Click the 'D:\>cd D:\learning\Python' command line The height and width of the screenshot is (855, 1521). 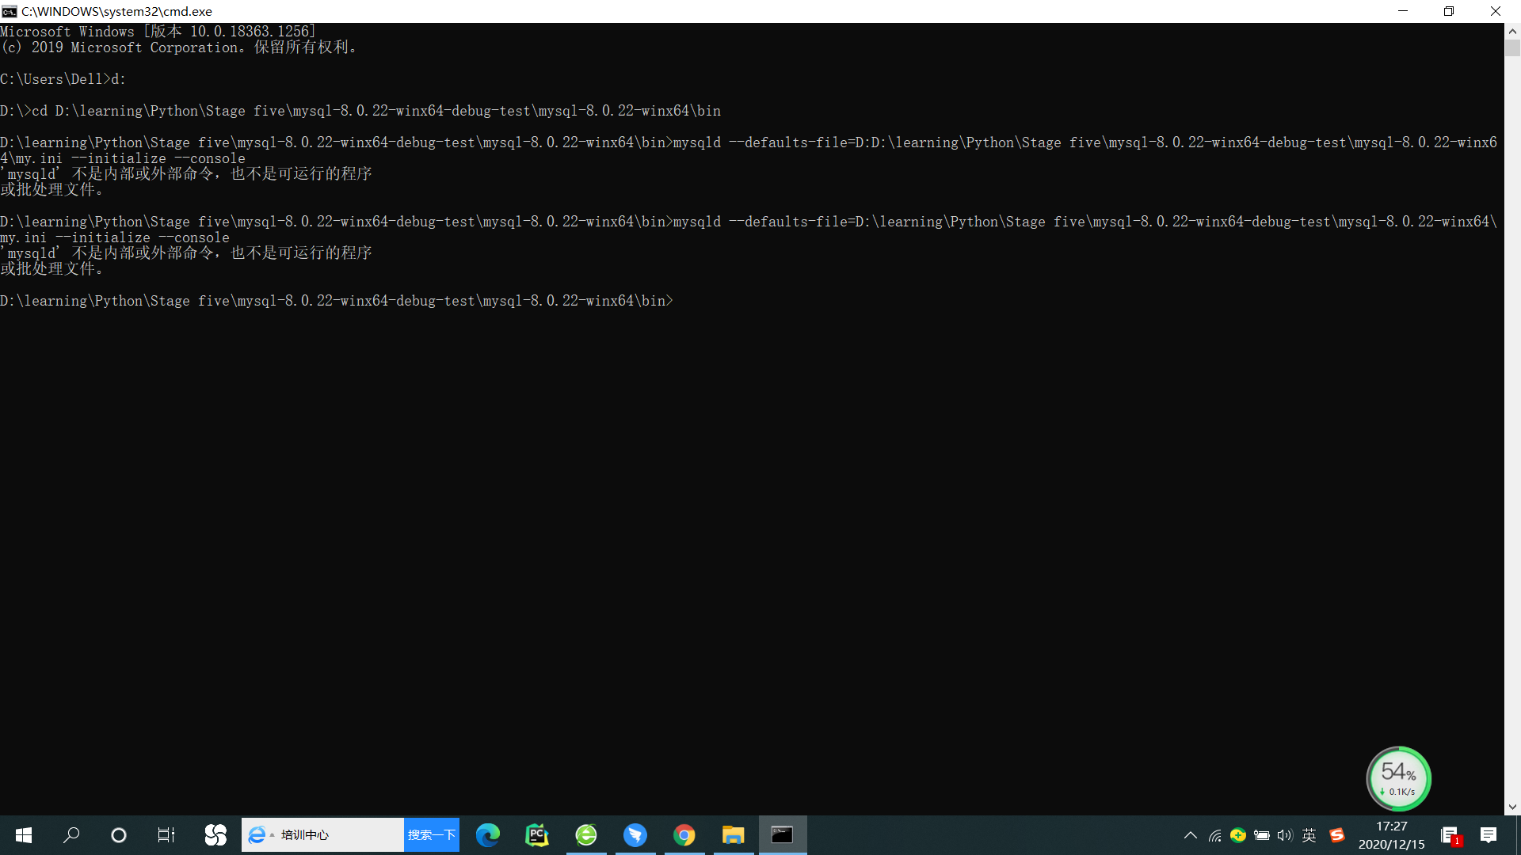coord(360,111)
